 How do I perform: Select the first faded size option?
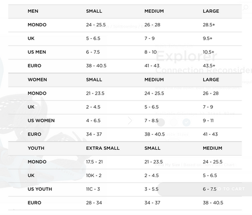161,140
